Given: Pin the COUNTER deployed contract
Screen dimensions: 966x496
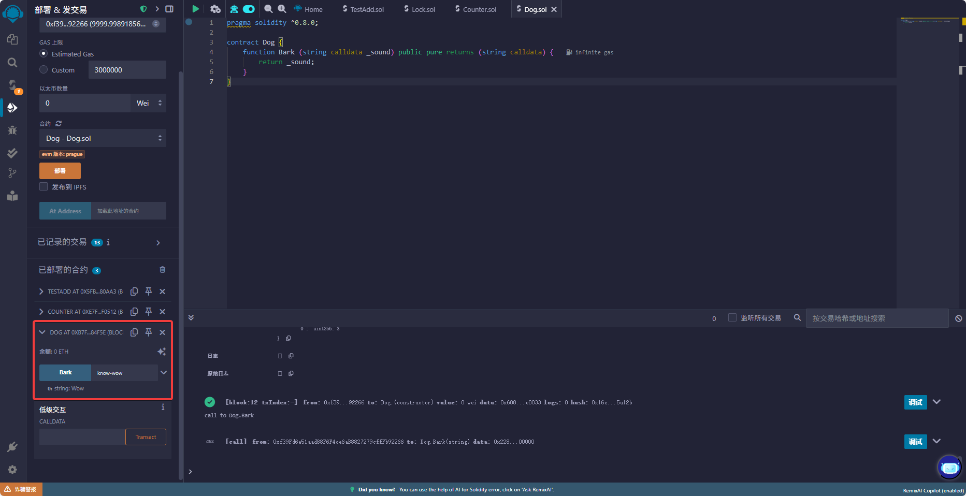Looking at the screenshot, I should coord(149,312).
